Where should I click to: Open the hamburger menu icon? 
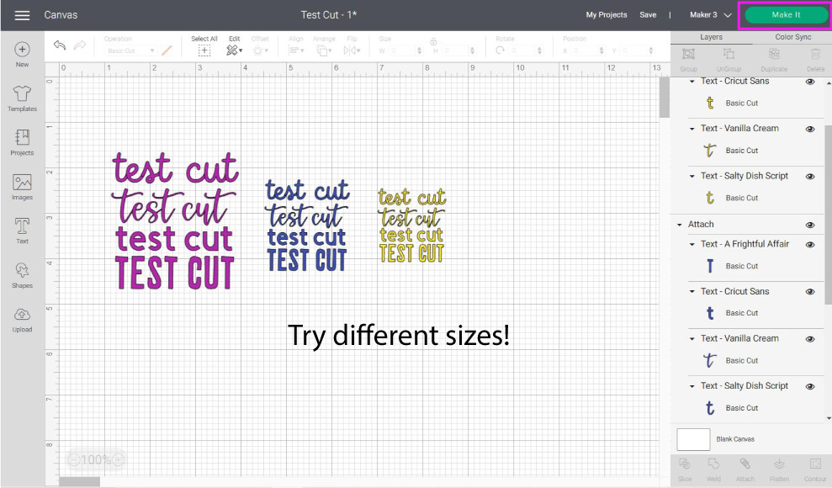coord(22,15)
